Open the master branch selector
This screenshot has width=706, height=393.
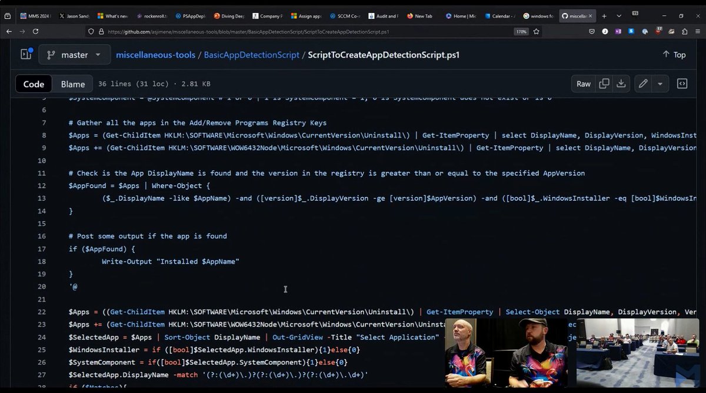pyautogui.click(x=74, y=54)
